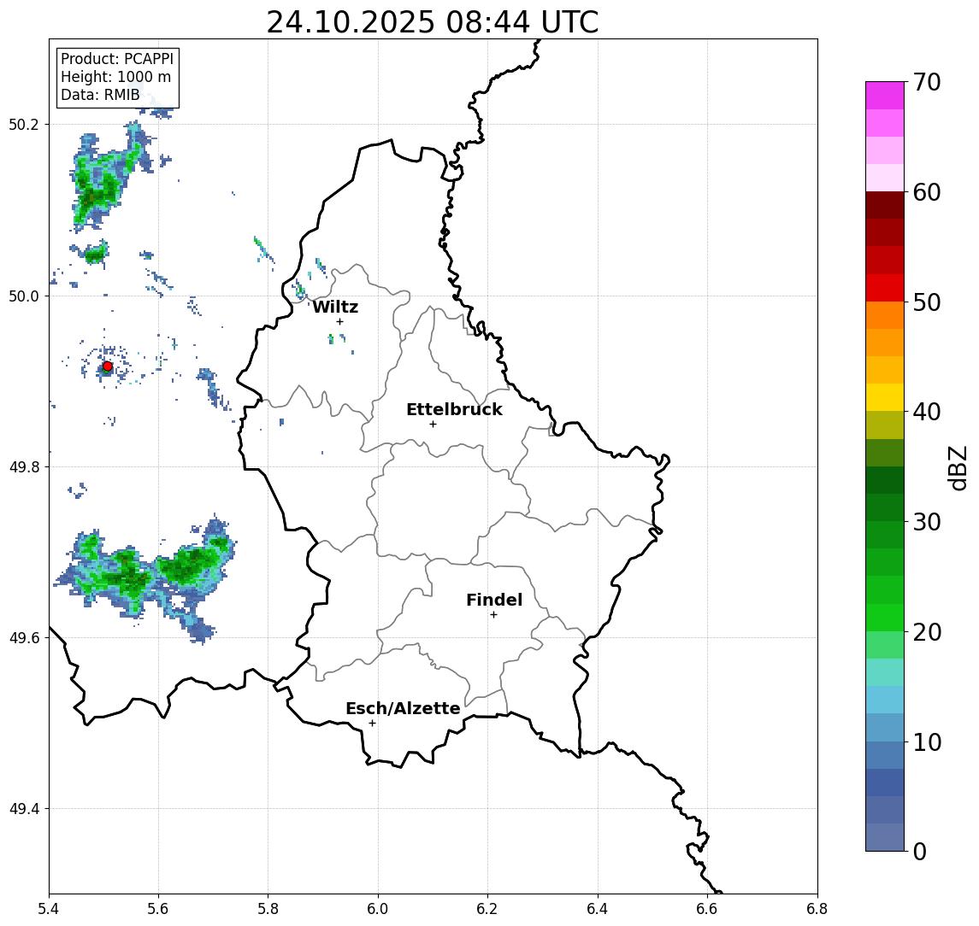
Task: Click the Ettelbruck city label
Action: (454, 409)
